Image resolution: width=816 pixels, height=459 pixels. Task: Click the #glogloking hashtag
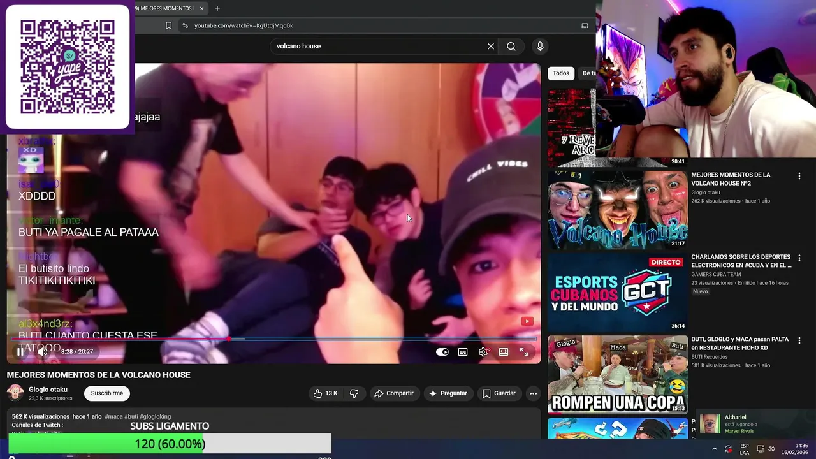point(155,416)
